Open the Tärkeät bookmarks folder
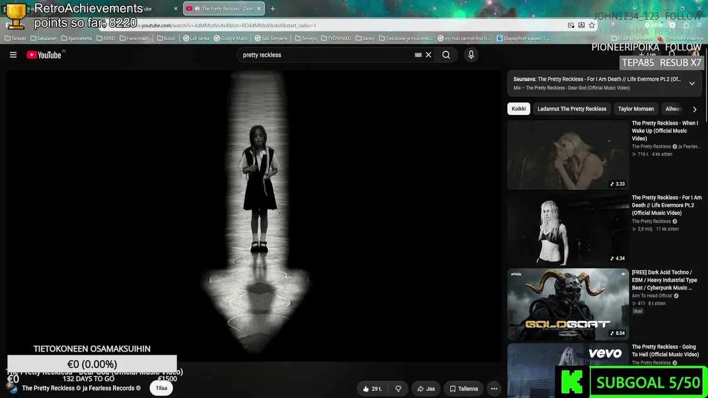This screenshot has height=398, width=708. pos(15,39)
